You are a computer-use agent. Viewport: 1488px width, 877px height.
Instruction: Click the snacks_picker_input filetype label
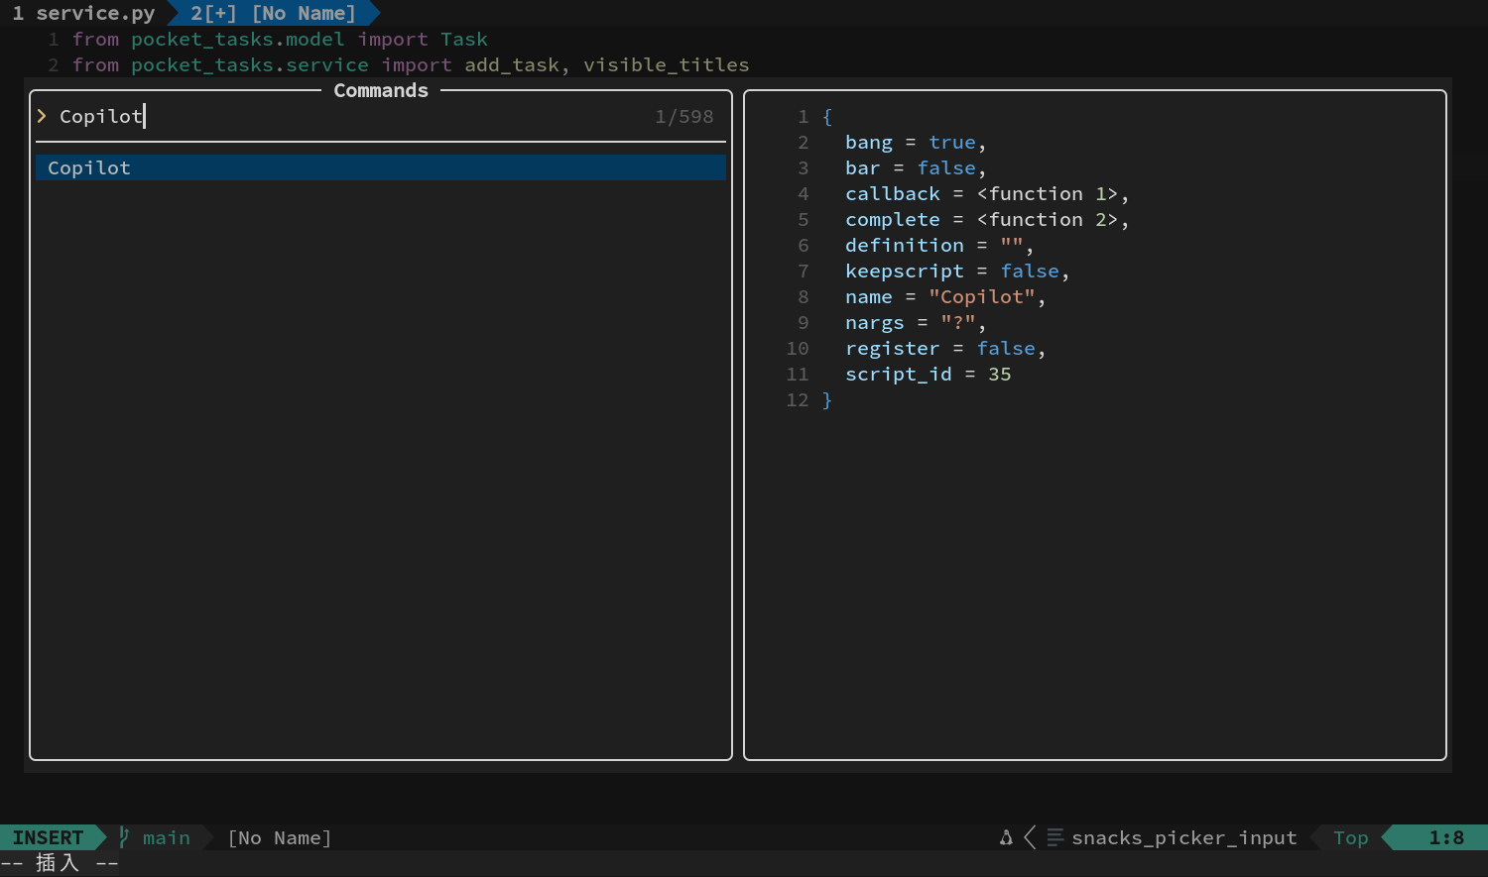click(1184, 837)
